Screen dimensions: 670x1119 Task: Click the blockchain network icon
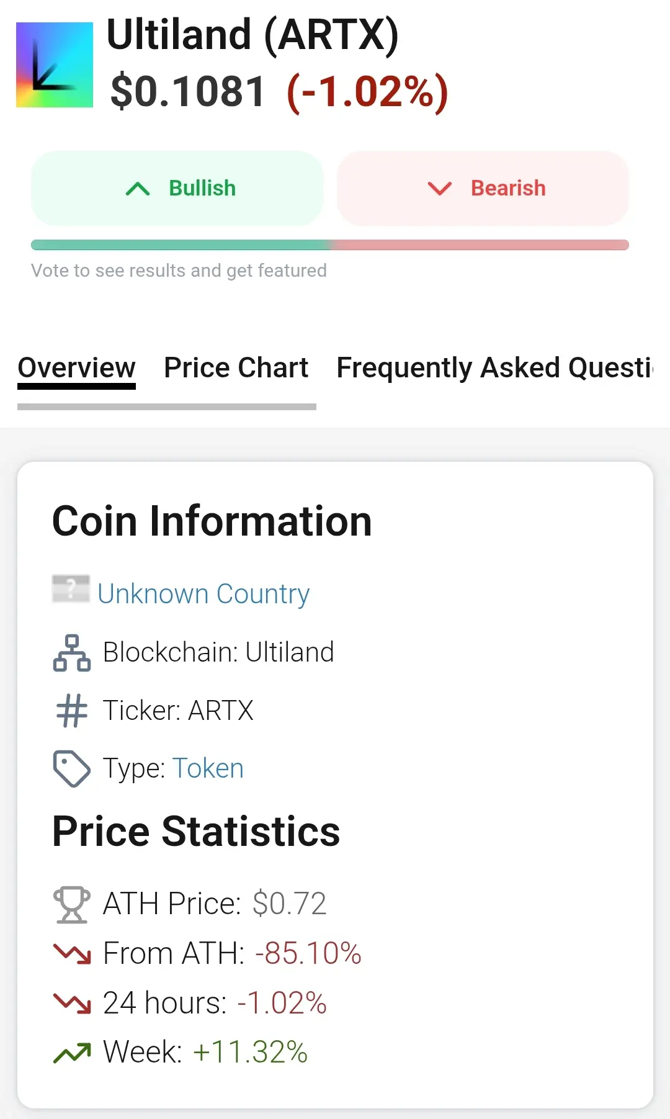coord(72,653)
